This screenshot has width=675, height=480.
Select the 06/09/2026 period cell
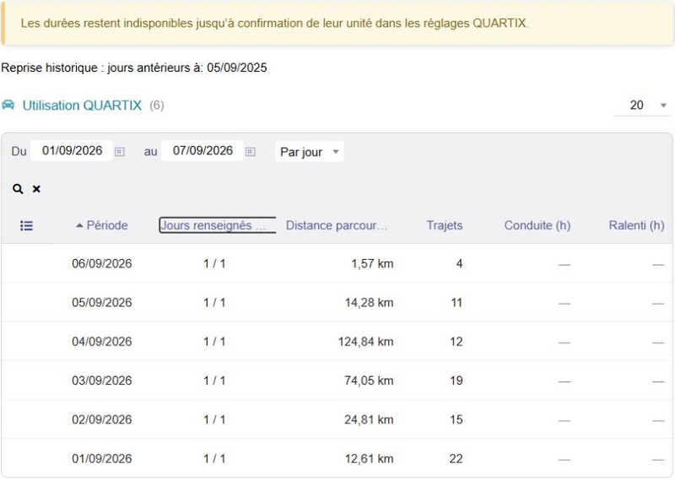101,263
